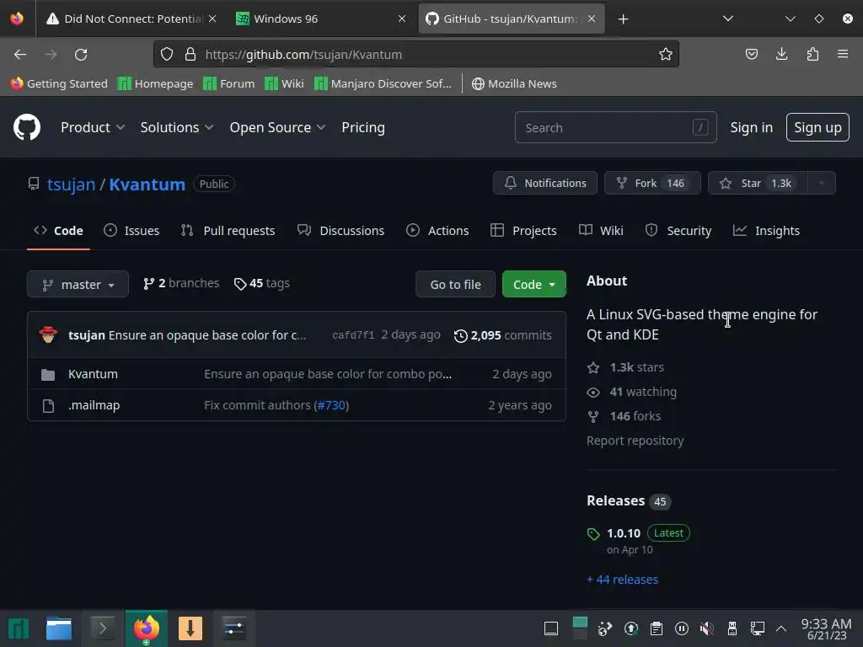The height and width of the screenshot is (647, 863).
Task: Open the green Code dropdown
Action: pyautogui.click(x=533, y=285)
